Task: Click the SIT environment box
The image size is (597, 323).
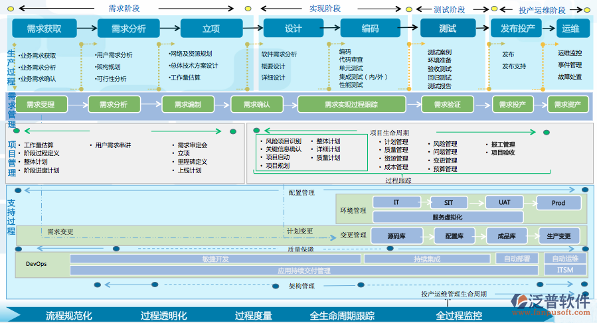Action: (x=450, y=202)
